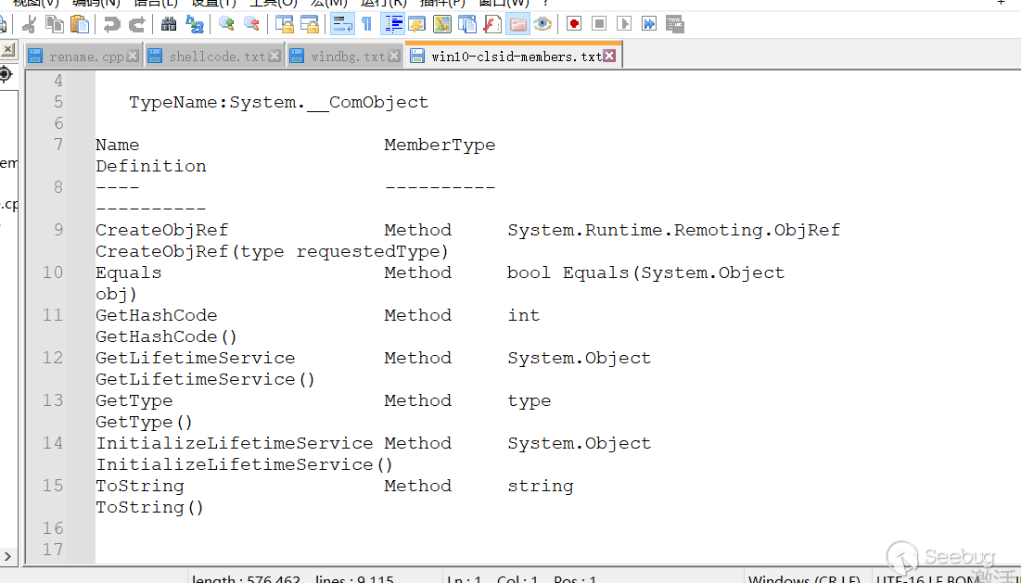Zoom in with the magnifier plus icon

coord(226,25)
